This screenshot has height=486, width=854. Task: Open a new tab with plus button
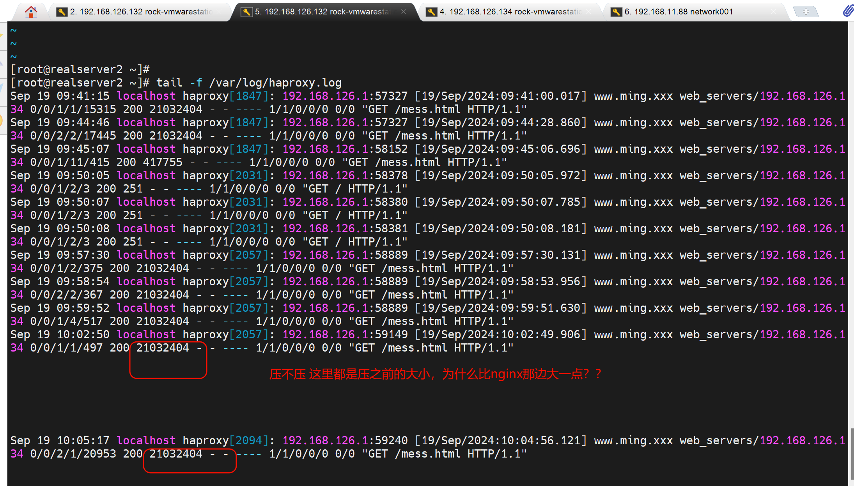coord(806,12)
